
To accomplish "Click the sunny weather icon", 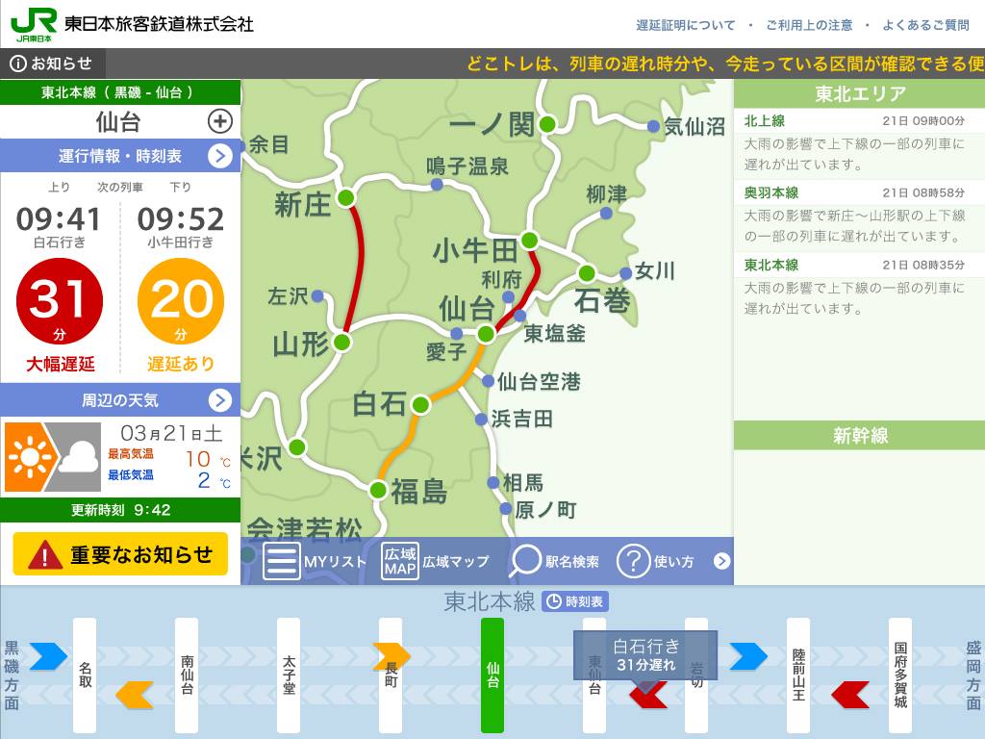I will pyautogui.click(x=30, y=457).
